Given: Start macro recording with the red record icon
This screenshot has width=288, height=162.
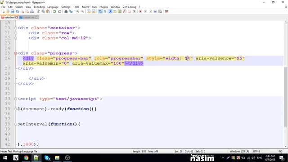Looking at the screenshot, I should 140,11.
